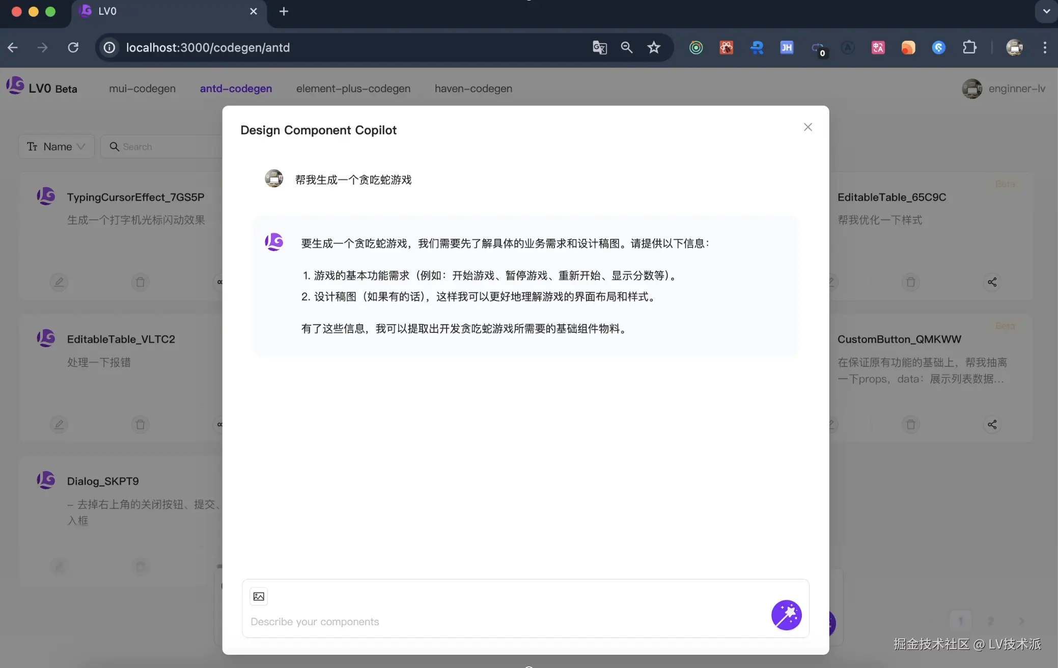Click trash icon on CustomButton_QMKWW card
The height and width of the screenshot is (668, 1058).
(910, 424)
